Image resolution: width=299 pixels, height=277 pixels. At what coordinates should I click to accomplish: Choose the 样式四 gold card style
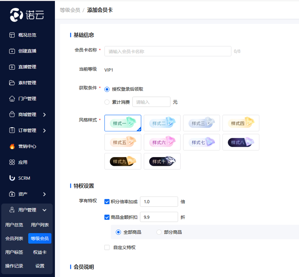241,123
